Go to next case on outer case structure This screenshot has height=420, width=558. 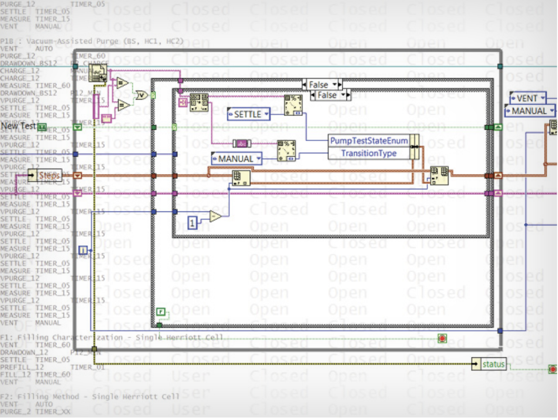[x=340, y=84]
